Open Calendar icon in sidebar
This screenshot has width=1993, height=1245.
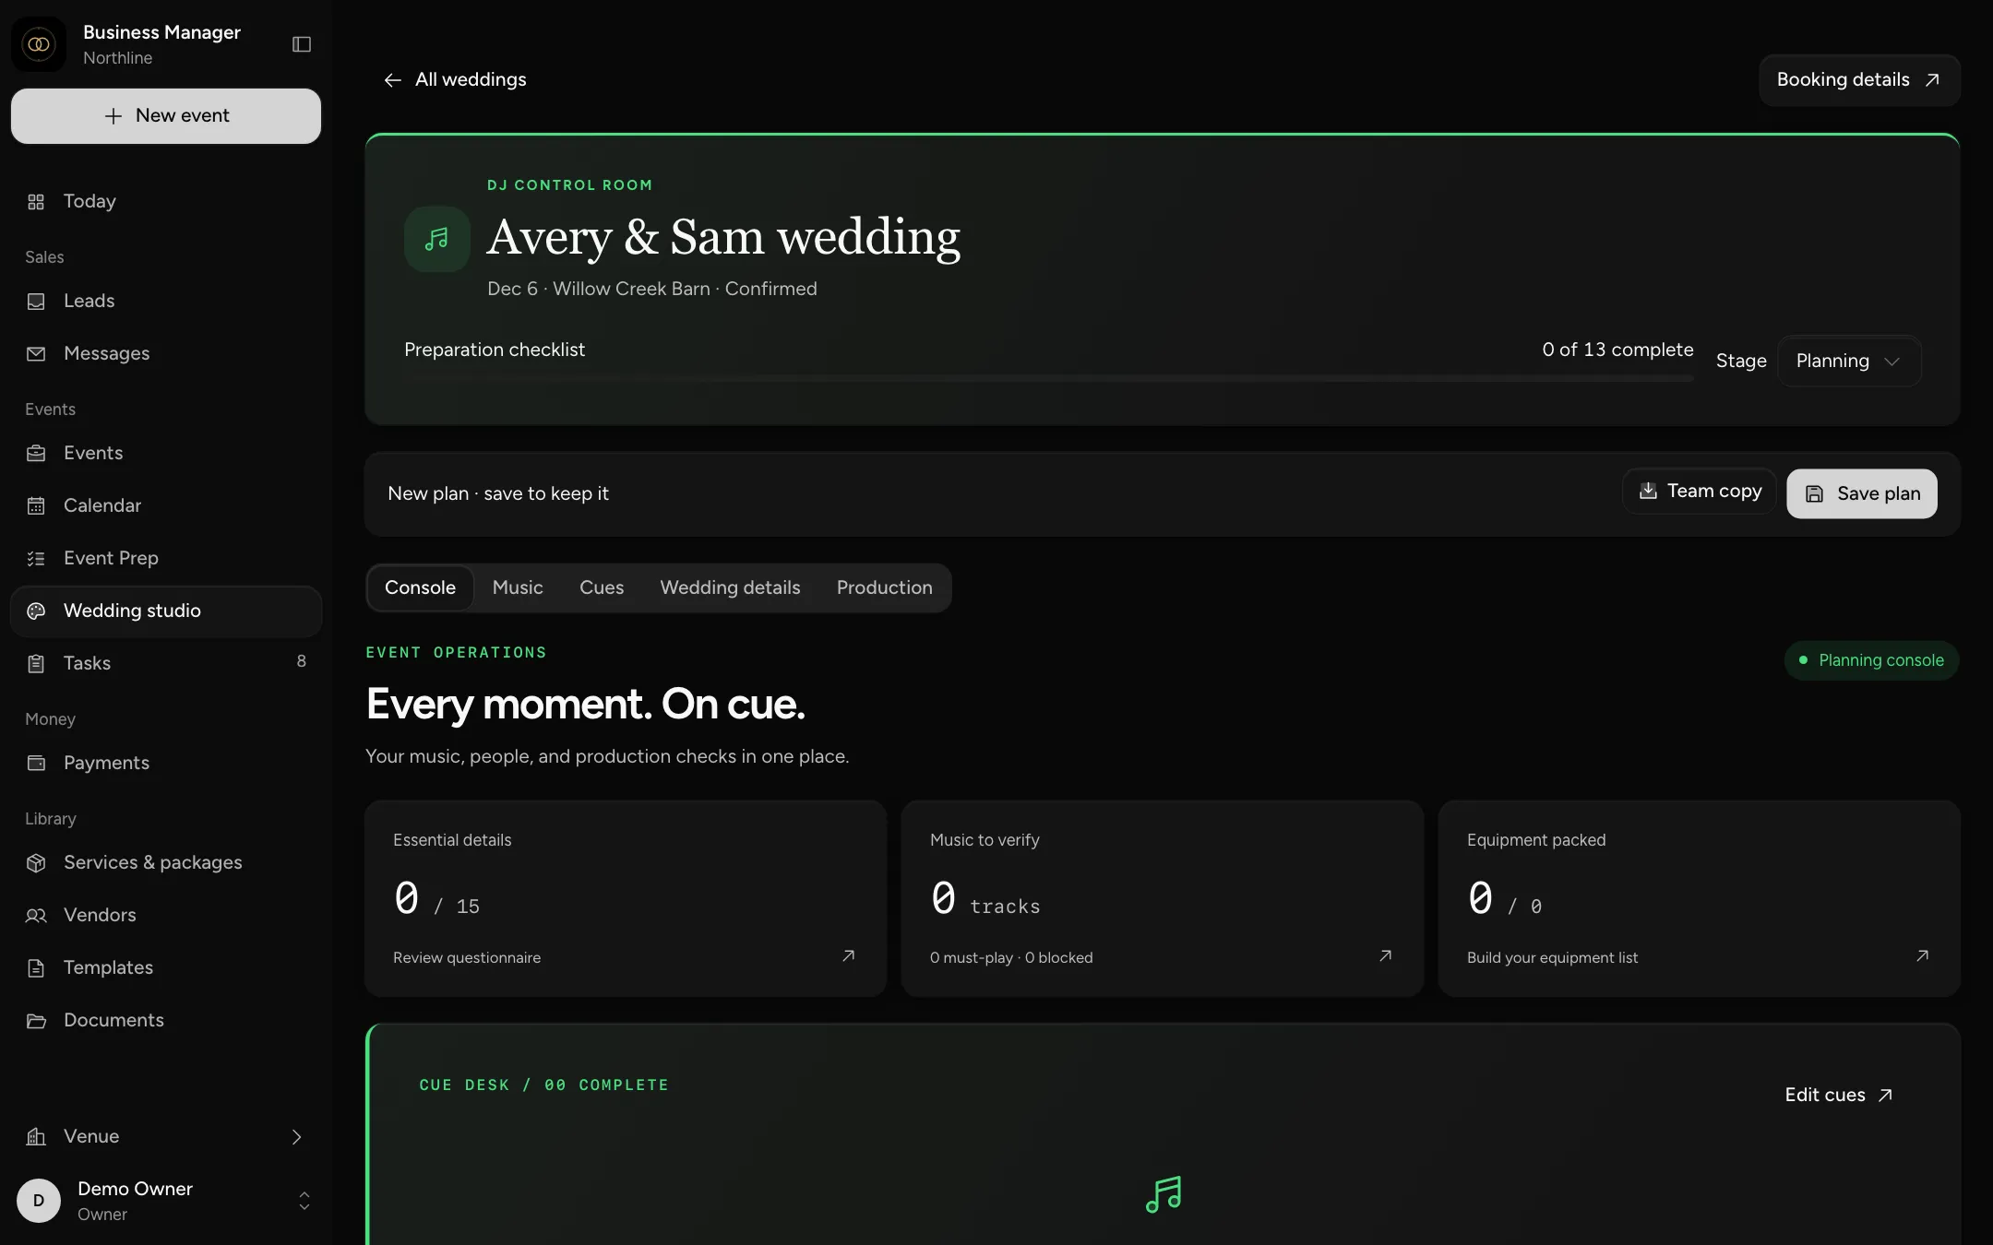pyautogui.click(x=36, y=506)
